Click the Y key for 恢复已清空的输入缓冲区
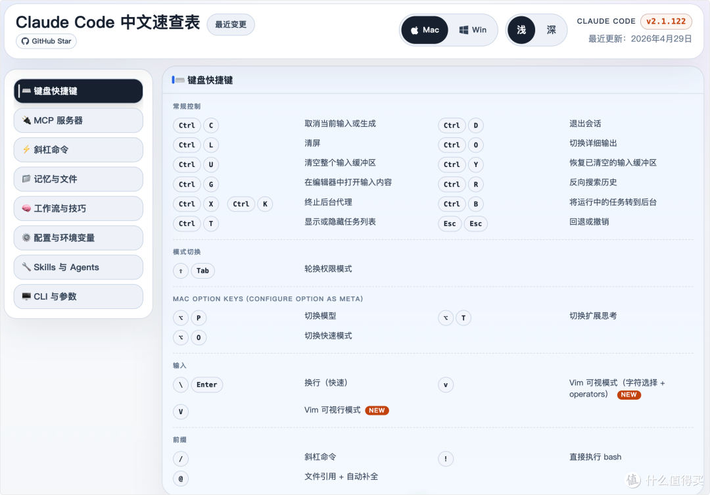The width and height of the screenshot is (710, 495). coord(475,164)
